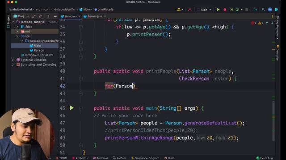
Task: Click the blue IDE update arrow icon
Action: click(270, 9)
